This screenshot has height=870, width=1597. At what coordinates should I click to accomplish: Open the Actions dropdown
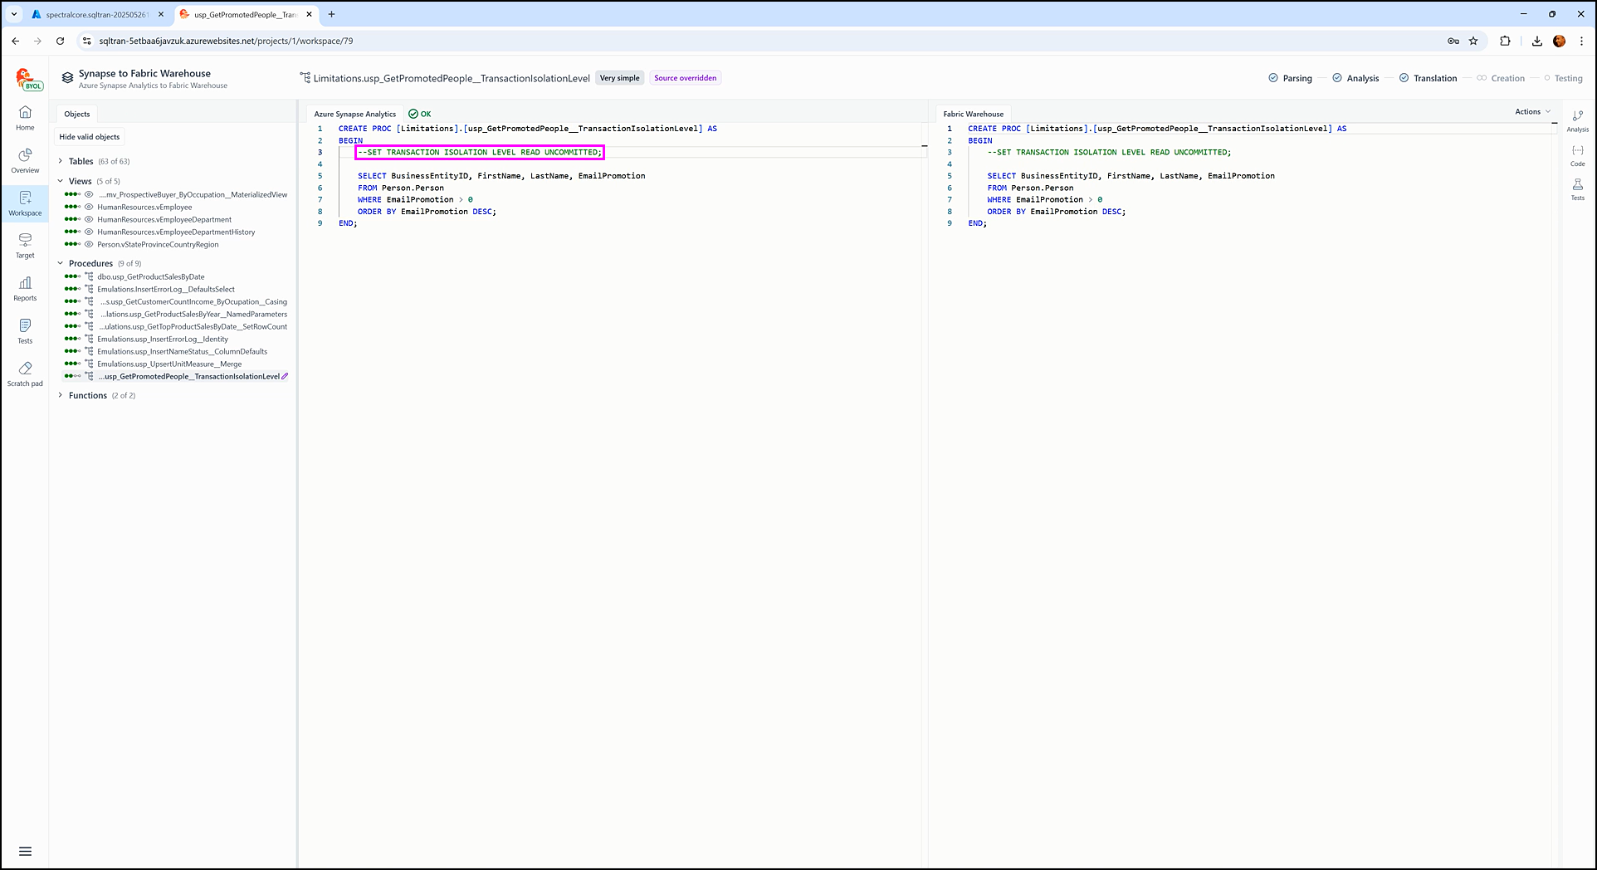1531,111
